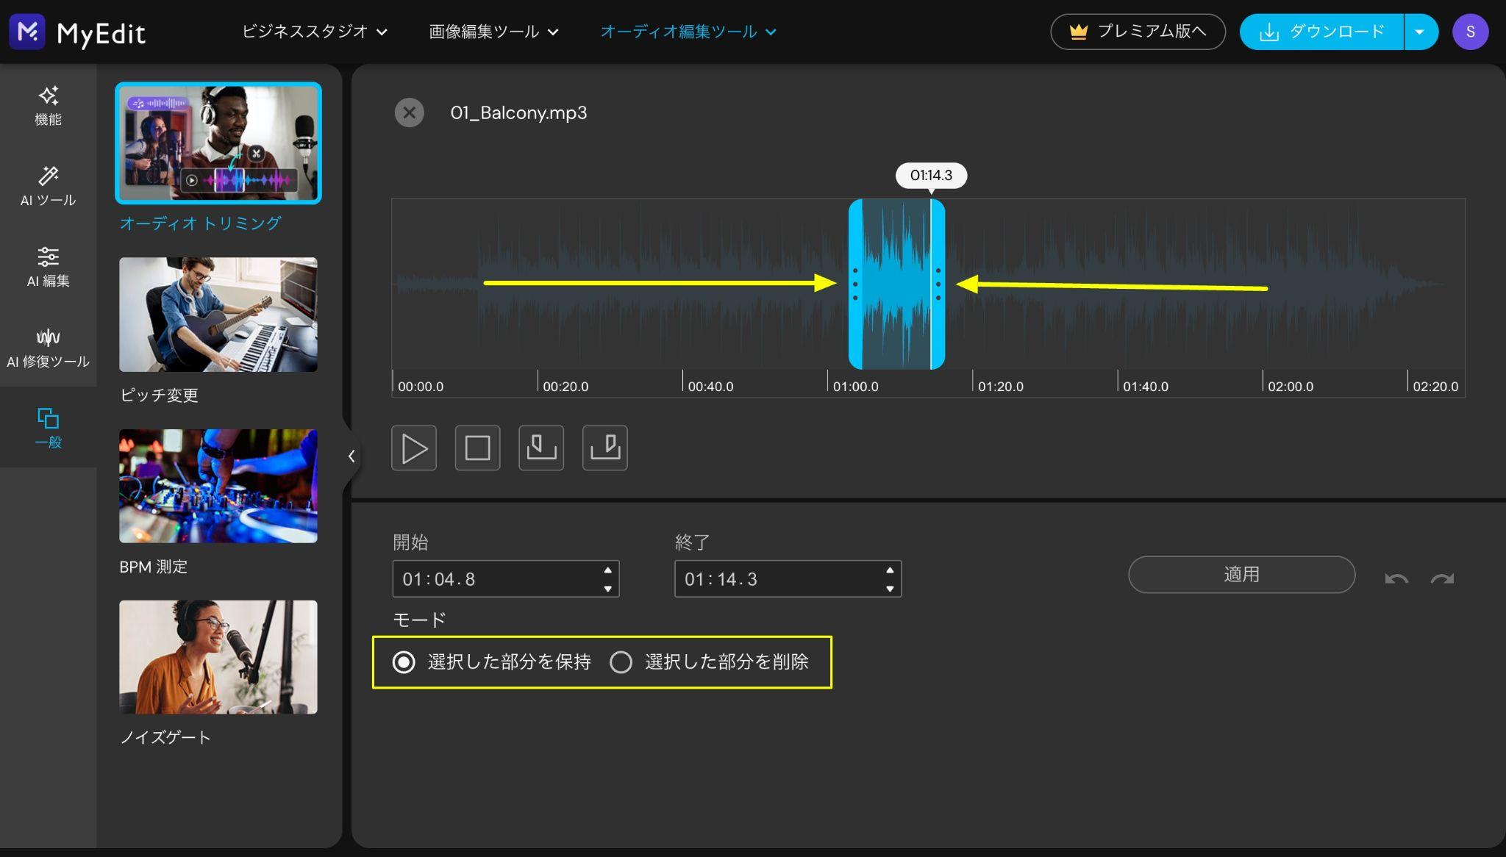Grab the left selection handle on waveform
Viewport: 1506px width, 857px height.
pyautogui.click(x=855, y=284)
